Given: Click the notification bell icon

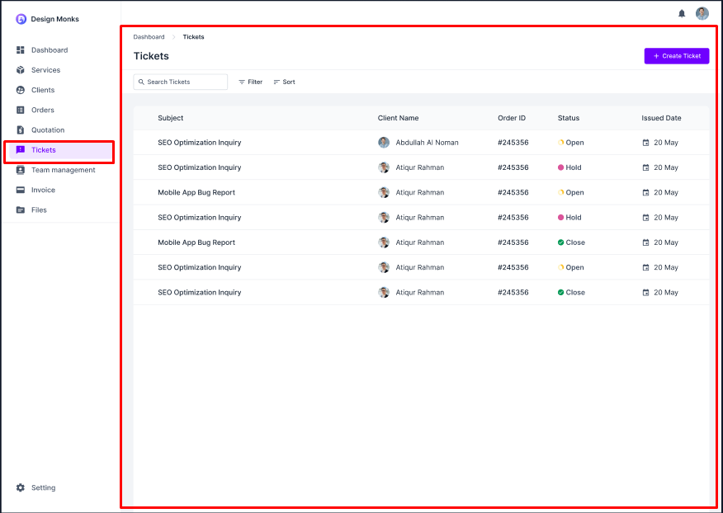Looking at the screenshot, I should [x=682, y=13].
